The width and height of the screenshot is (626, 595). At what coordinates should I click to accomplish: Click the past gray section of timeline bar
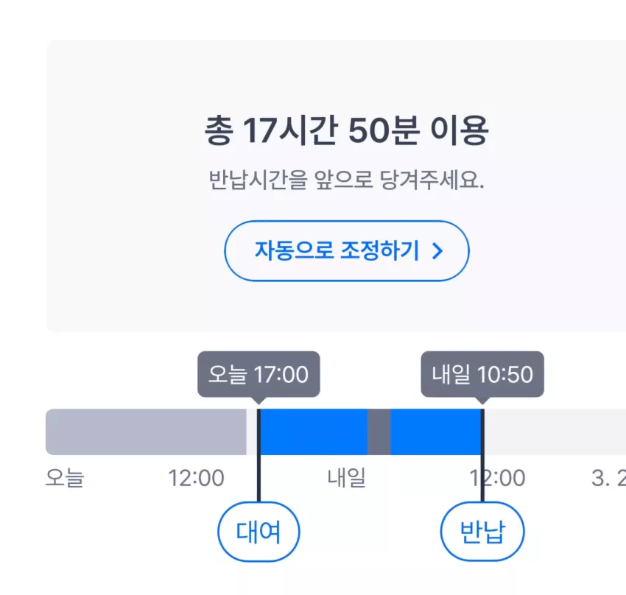coord(146,432)
